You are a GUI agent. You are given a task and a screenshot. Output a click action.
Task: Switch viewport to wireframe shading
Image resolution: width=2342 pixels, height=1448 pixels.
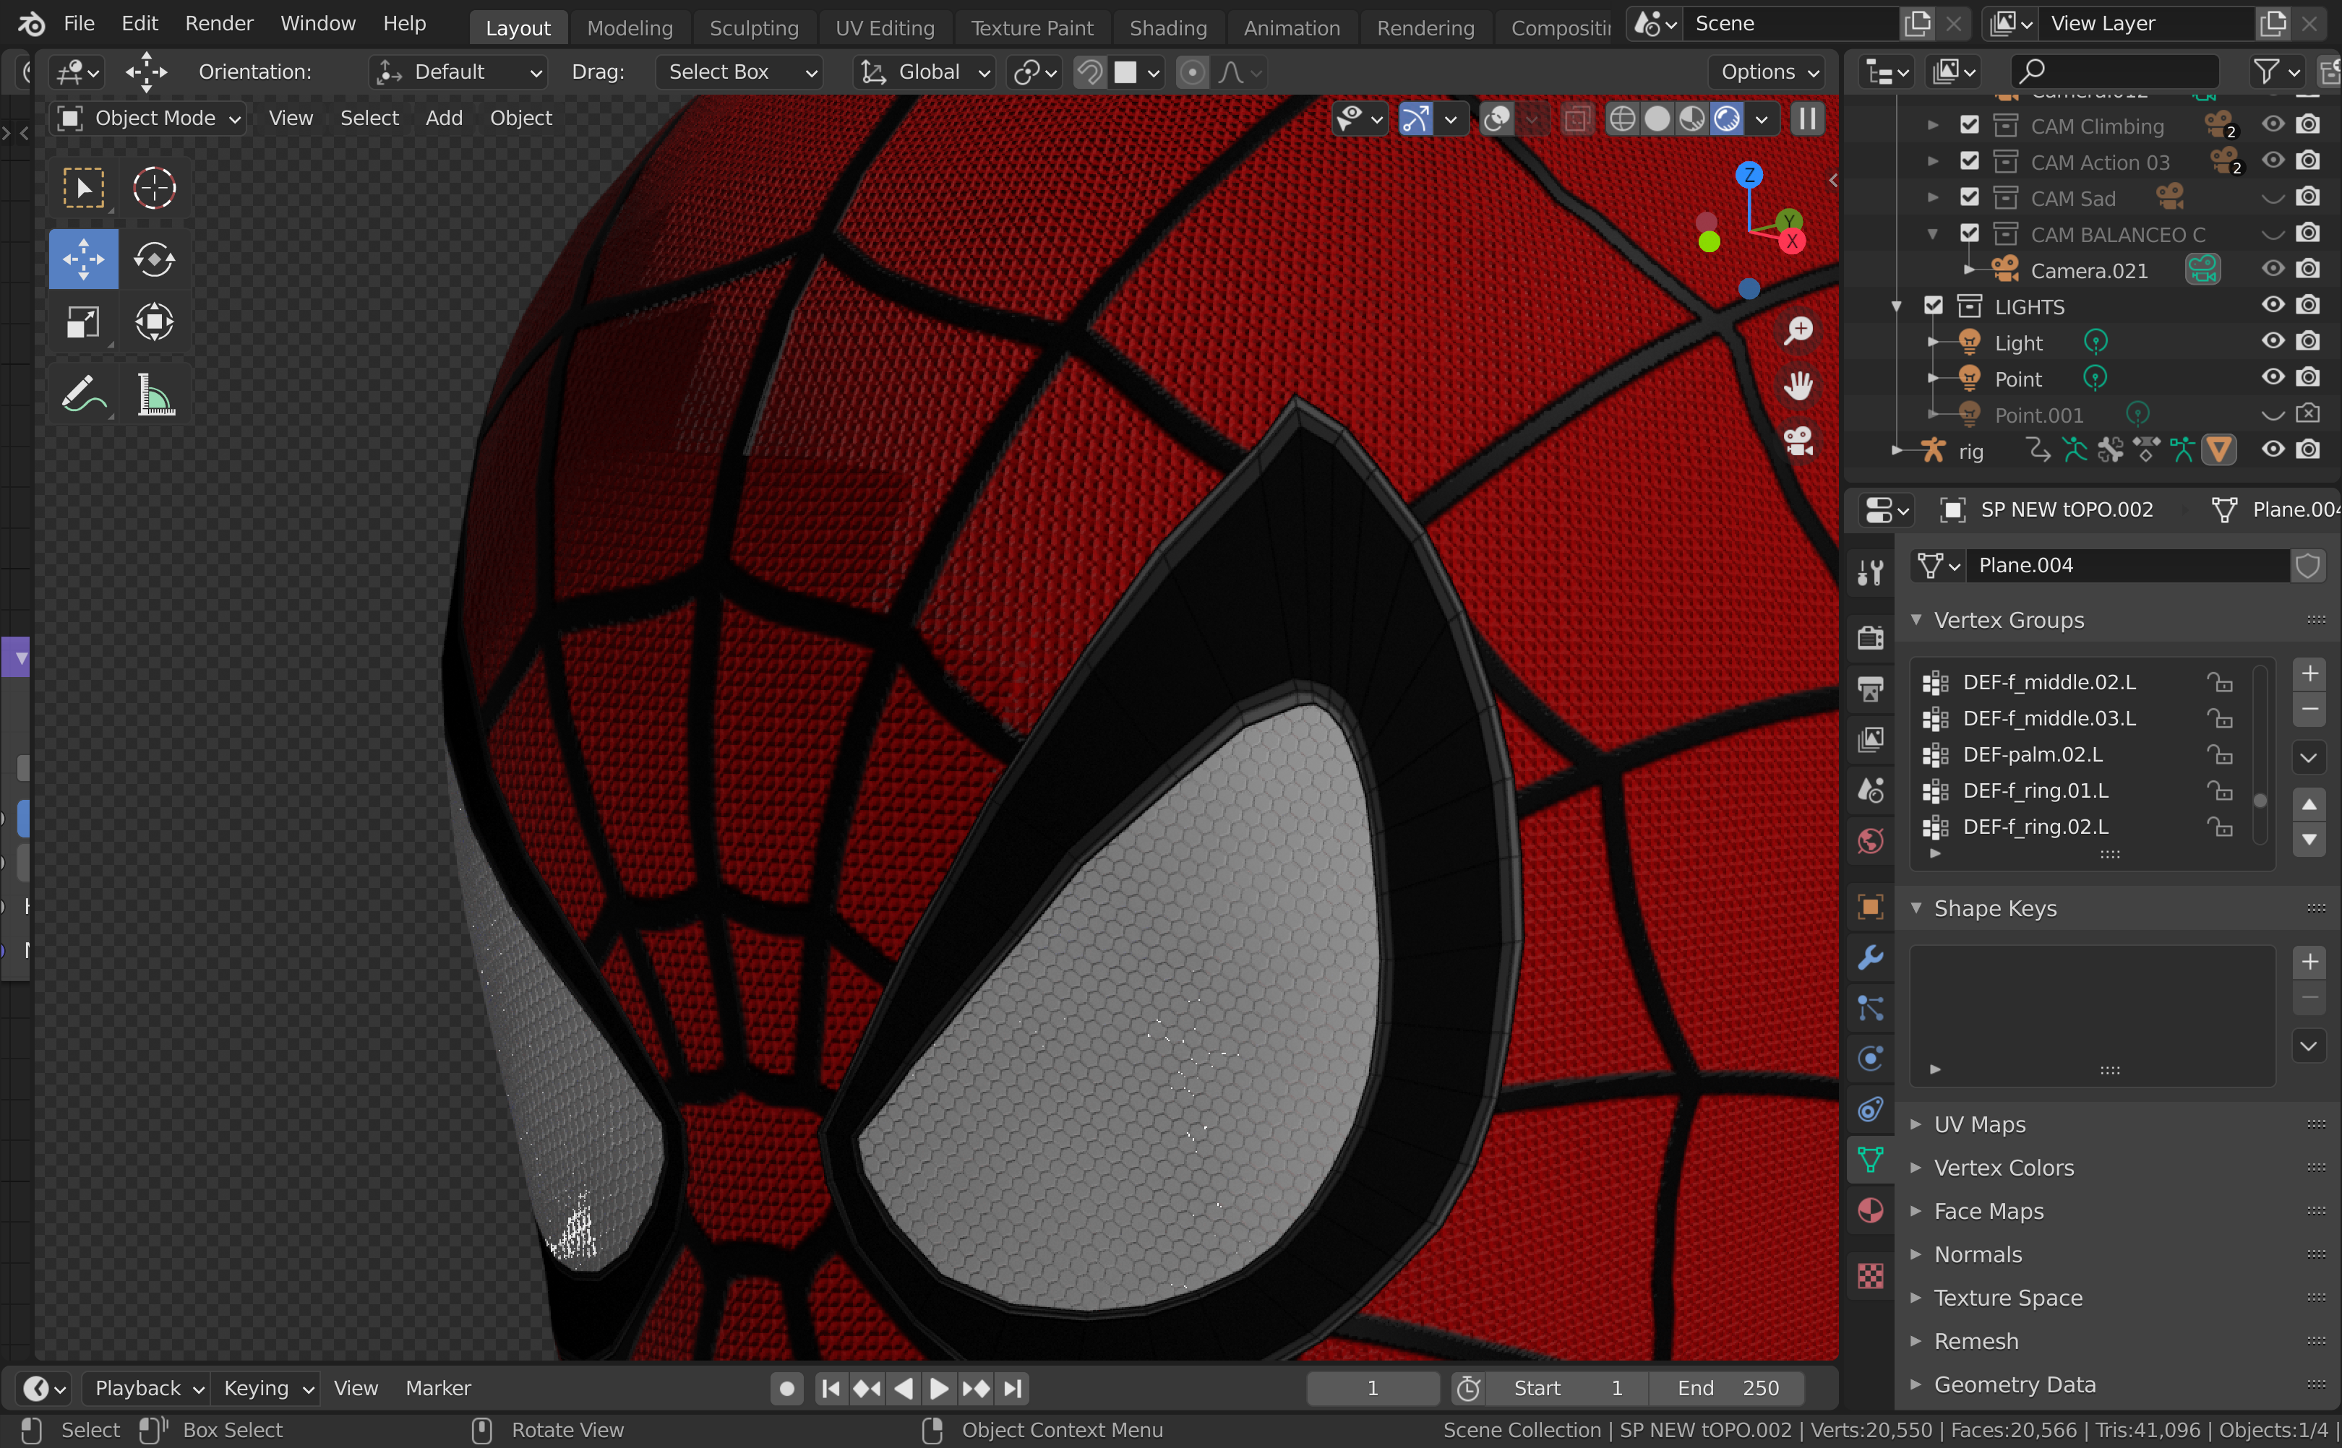[1621, 118]
